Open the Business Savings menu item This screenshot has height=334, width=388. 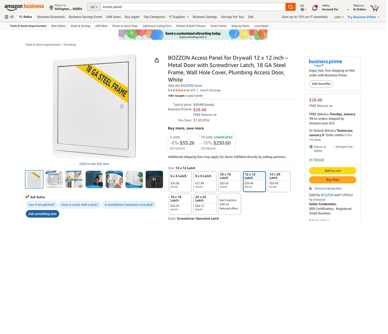205,17
